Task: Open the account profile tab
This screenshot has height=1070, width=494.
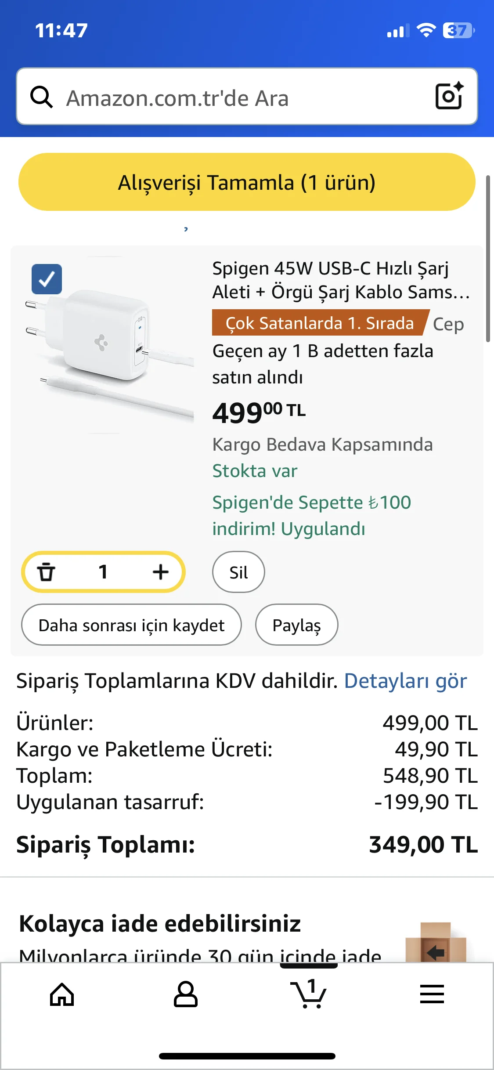Action: pyautogui.click(x=185, y=994)
